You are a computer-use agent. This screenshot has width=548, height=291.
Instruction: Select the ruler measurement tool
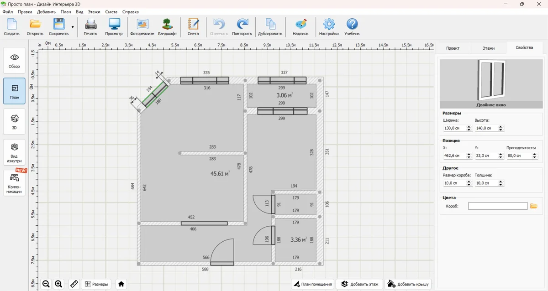click(74, 284)
